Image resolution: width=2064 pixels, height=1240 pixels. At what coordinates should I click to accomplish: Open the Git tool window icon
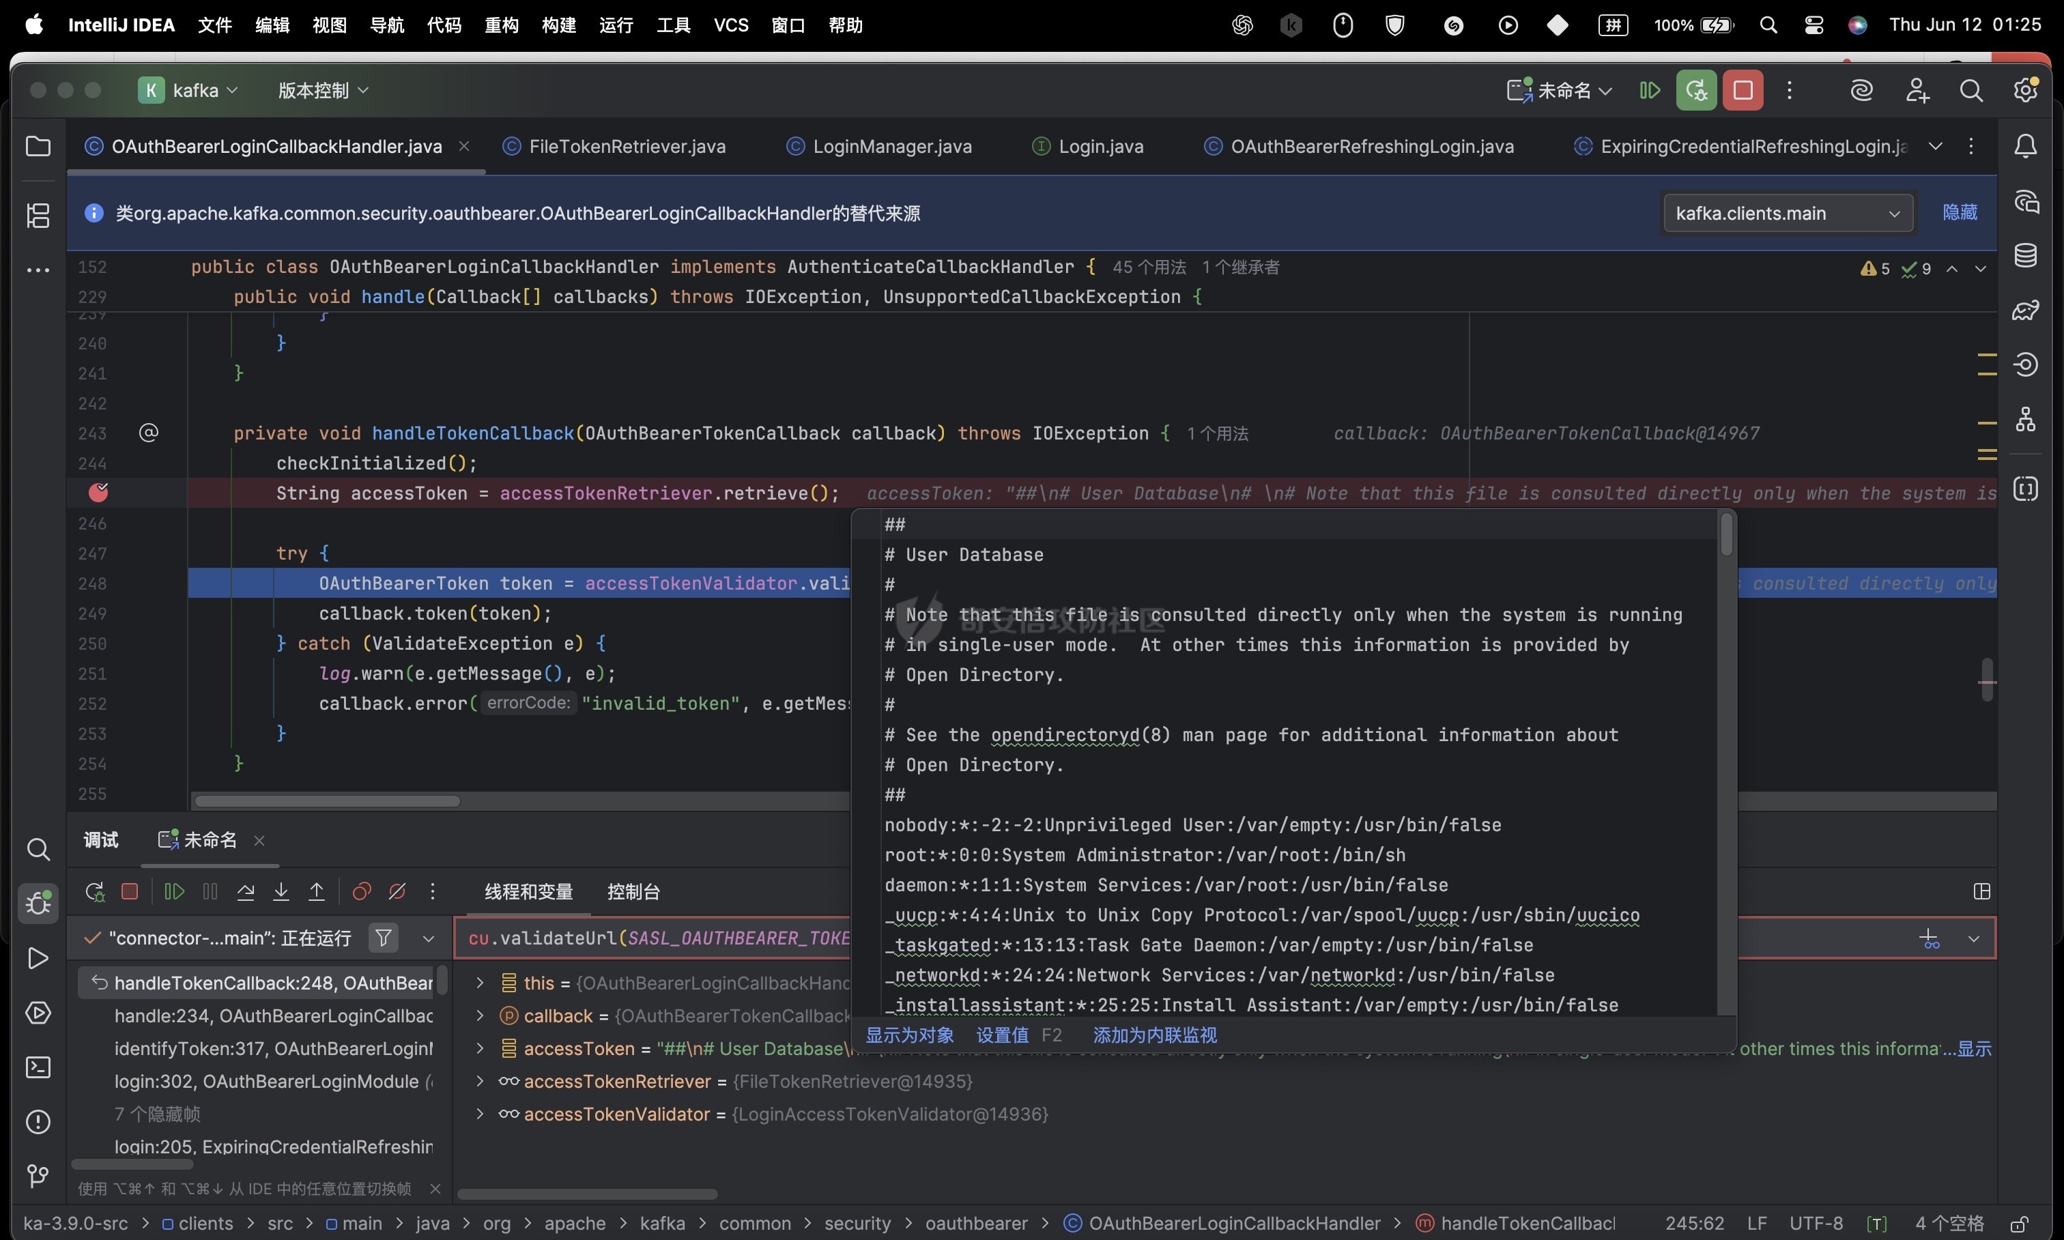tap(38, 1177)
